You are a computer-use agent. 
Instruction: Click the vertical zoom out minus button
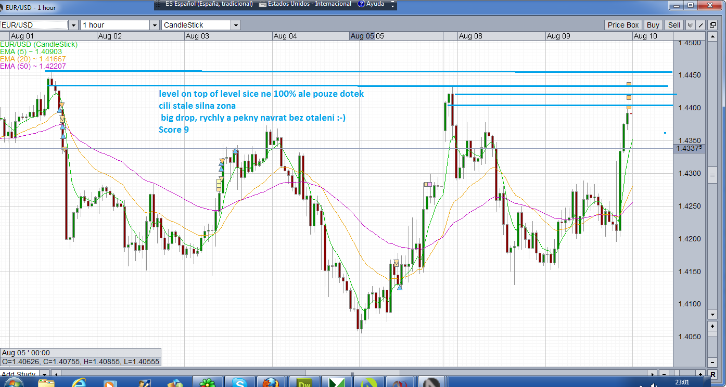coord(712,363)
